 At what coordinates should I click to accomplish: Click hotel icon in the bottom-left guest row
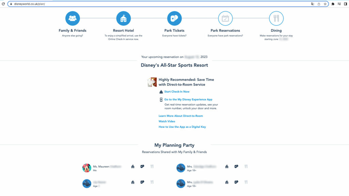[x=133, y=182]
